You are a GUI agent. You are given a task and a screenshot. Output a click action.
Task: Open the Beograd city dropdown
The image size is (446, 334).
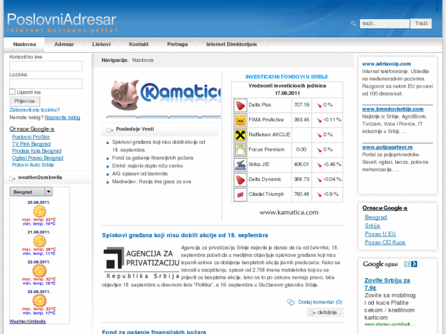click(31, 192)
